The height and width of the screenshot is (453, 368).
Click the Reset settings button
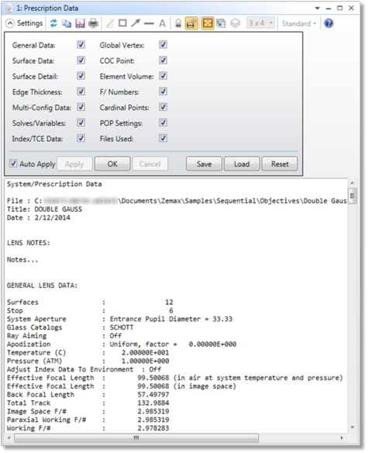pyautogui.click(x=280, y=164)
